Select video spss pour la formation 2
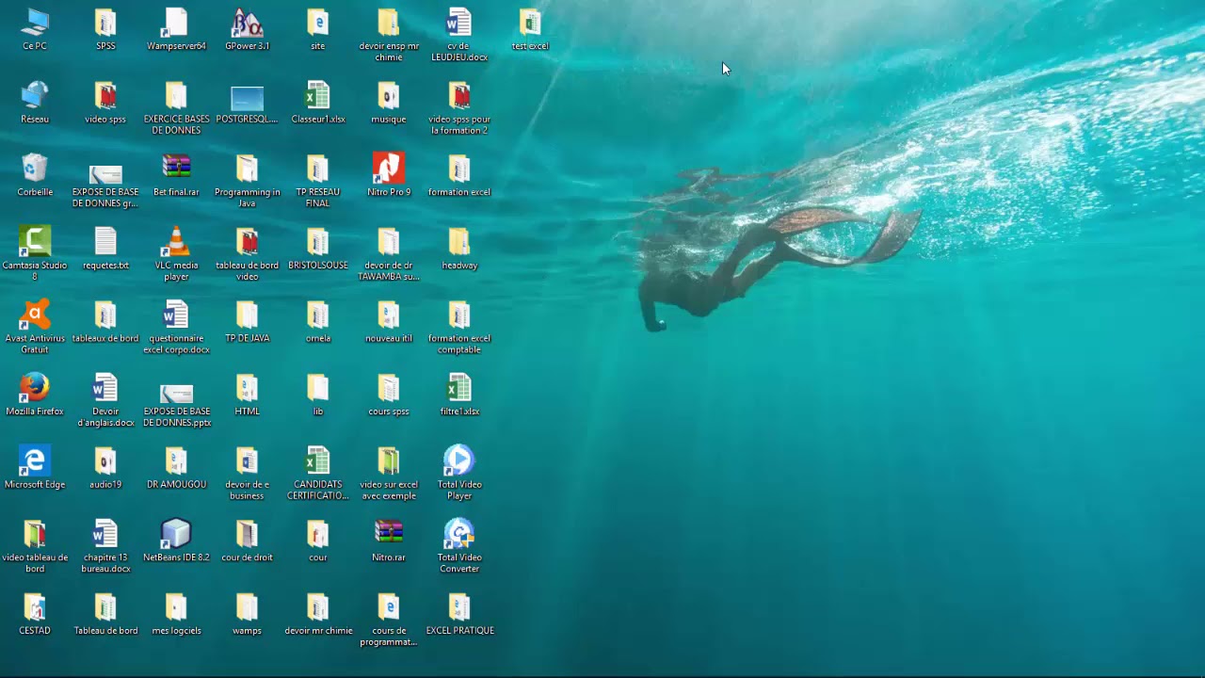 click(459, 107)
